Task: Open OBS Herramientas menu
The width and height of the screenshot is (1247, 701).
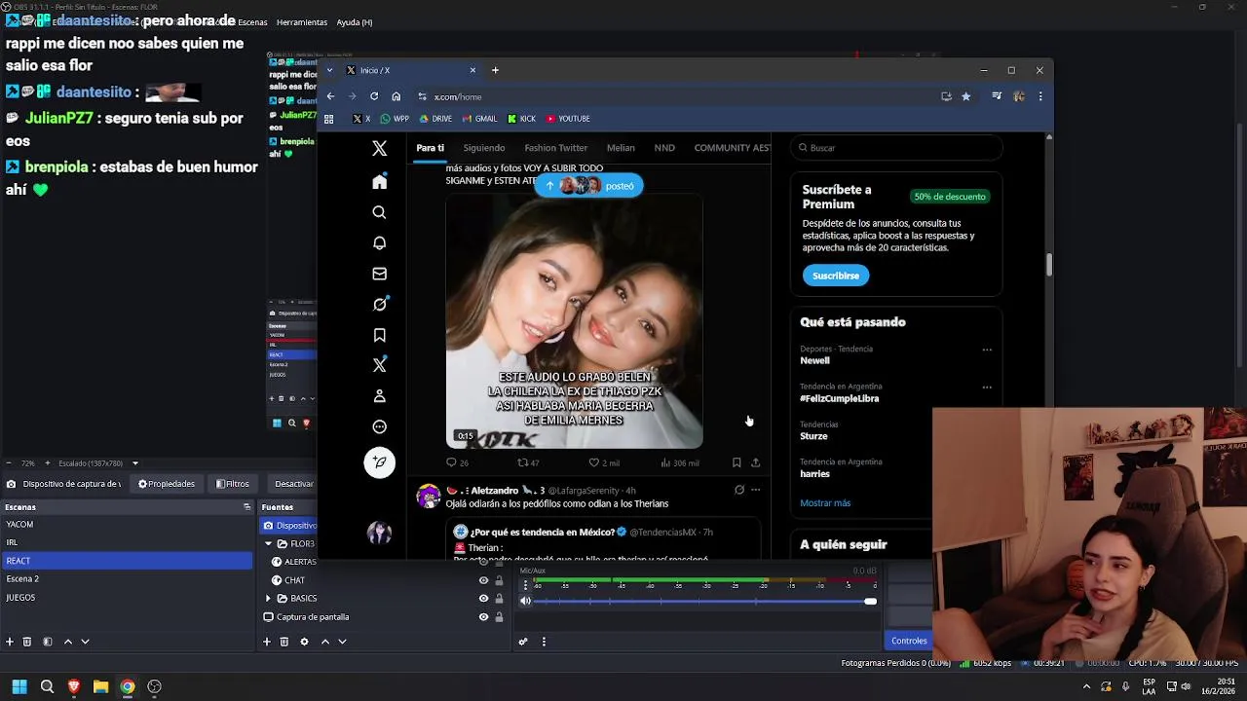Action: coord(302,22)
